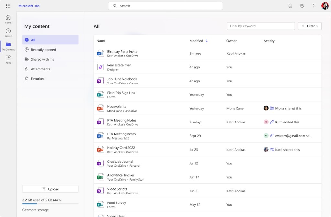Image resolution: width=331 pixels, height=217 pixels.
Task: Click the Upload button
Action: (x=50, y=189)
